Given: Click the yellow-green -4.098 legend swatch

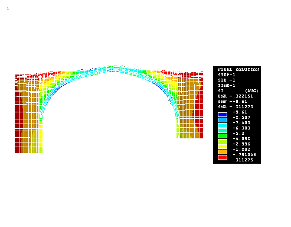Looking at the screenshot, I should tap(223, 141).
